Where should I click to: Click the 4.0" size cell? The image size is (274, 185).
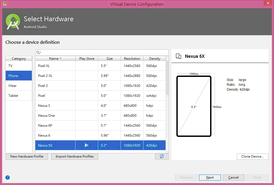(x=109, y=105)
